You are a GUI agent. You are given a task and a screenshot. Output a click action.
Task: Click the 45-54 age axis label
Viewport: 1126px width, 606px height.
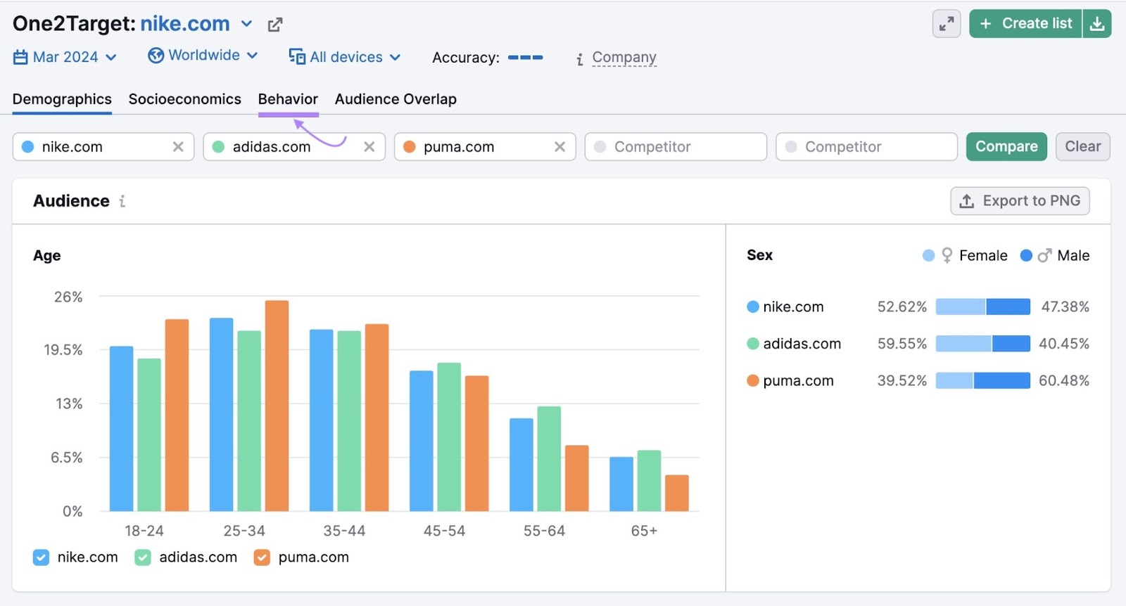pos(444,531)
